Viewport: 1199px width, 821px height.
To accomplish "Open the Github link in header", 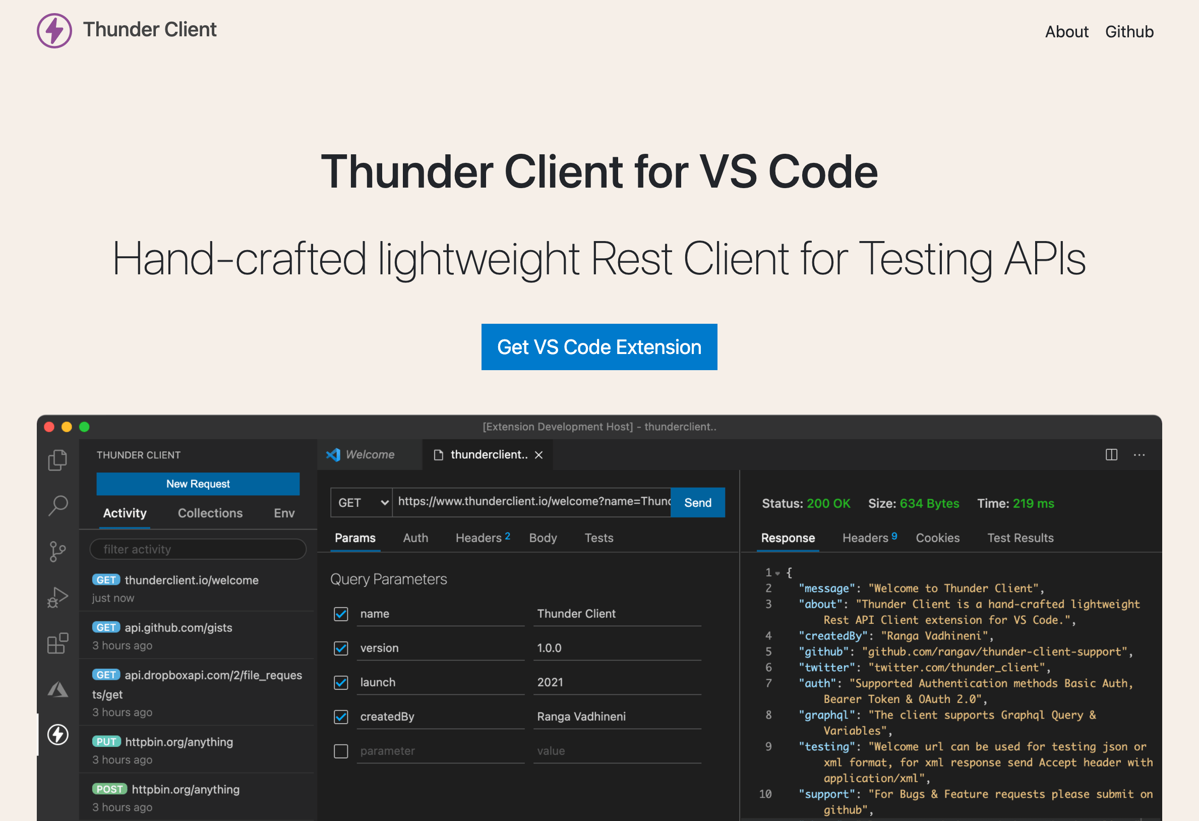I will tap(1129, 31).
